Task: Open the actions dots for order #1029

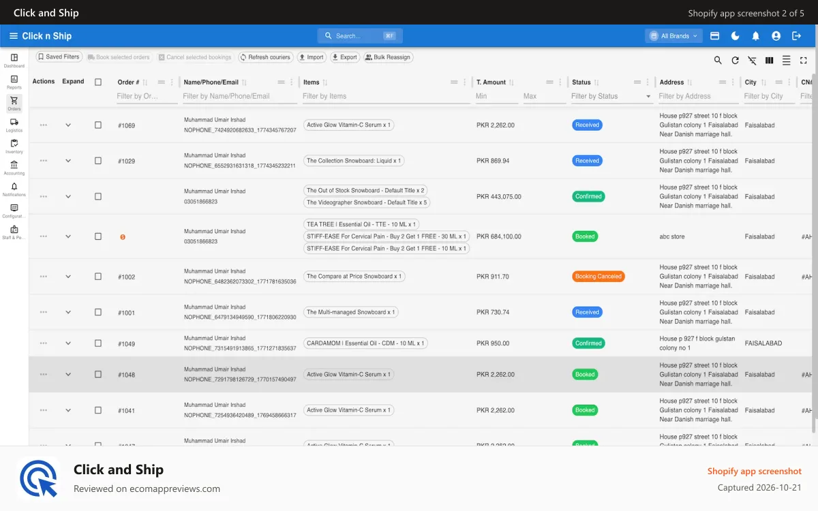Action: (44, 161)
